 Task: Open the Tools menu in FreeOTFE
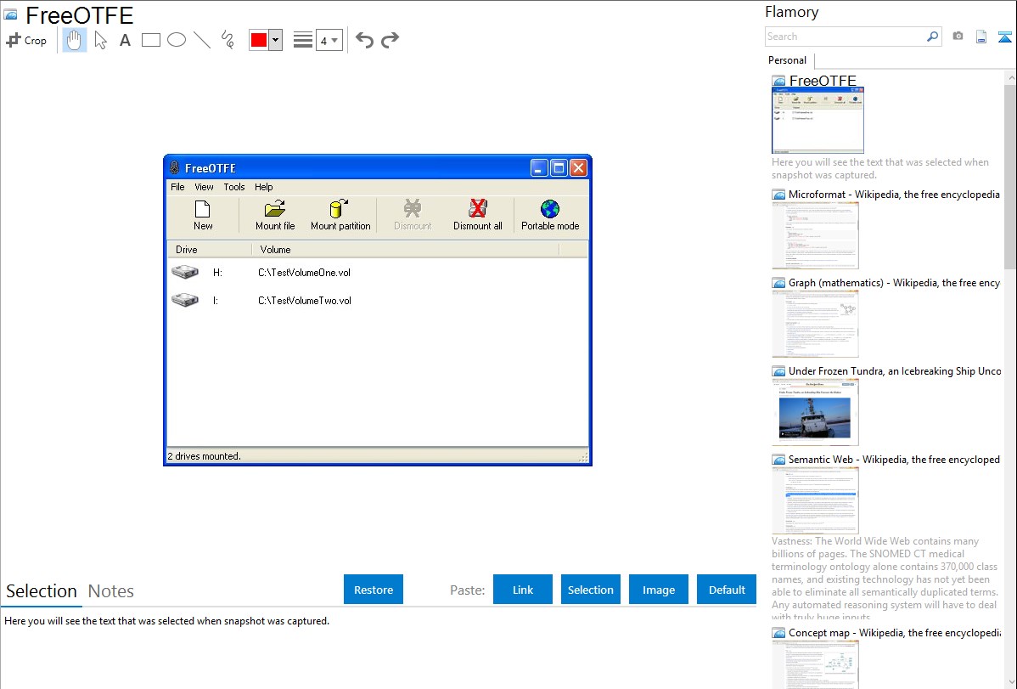click(234, 187)
